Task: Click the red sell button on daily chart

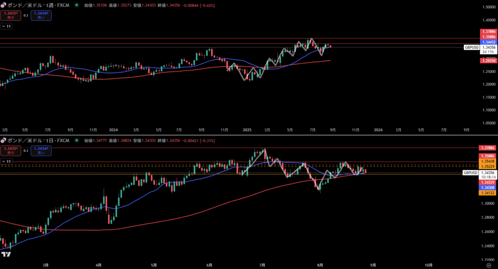Action: pyautogui.click(x=11, y=150)
